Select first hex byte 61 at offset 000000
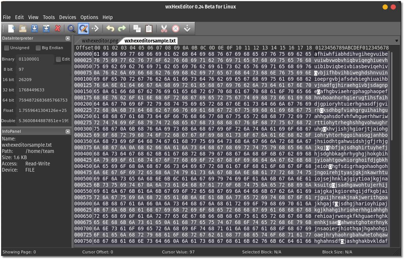405x260 pixels. click(97, 54)
